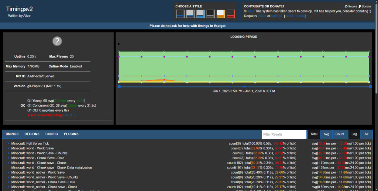Toggle the Count sort button
This screenshot has height=191, width=378.
pos(340,134)
